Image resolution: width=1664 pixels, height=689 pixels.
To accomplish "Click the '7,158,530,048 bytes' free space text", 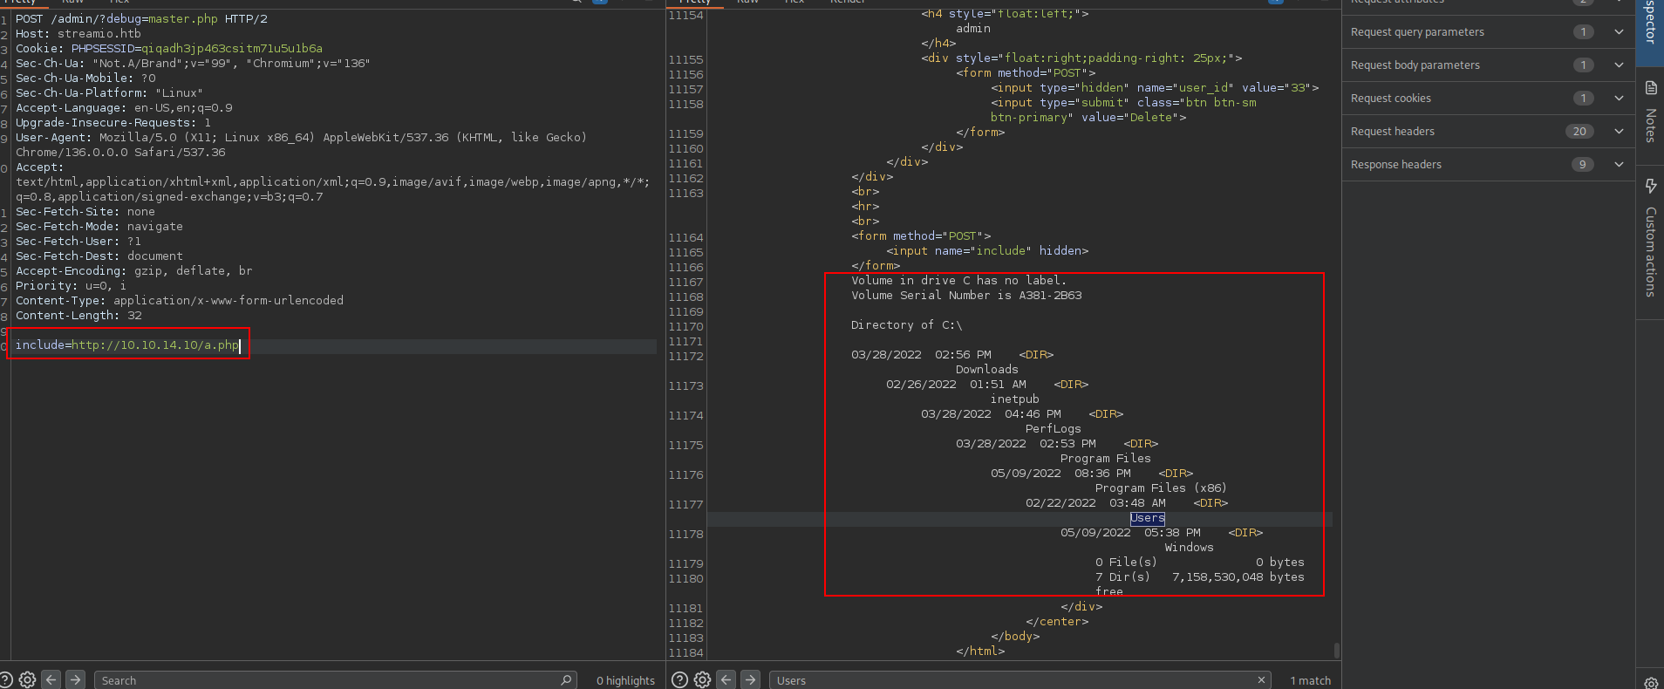I will [1238, 577].
